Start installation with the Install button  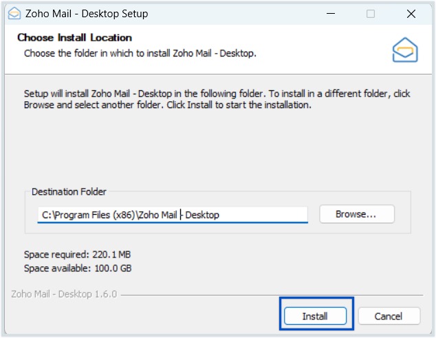pyautogui.click(x=316, y=316)
